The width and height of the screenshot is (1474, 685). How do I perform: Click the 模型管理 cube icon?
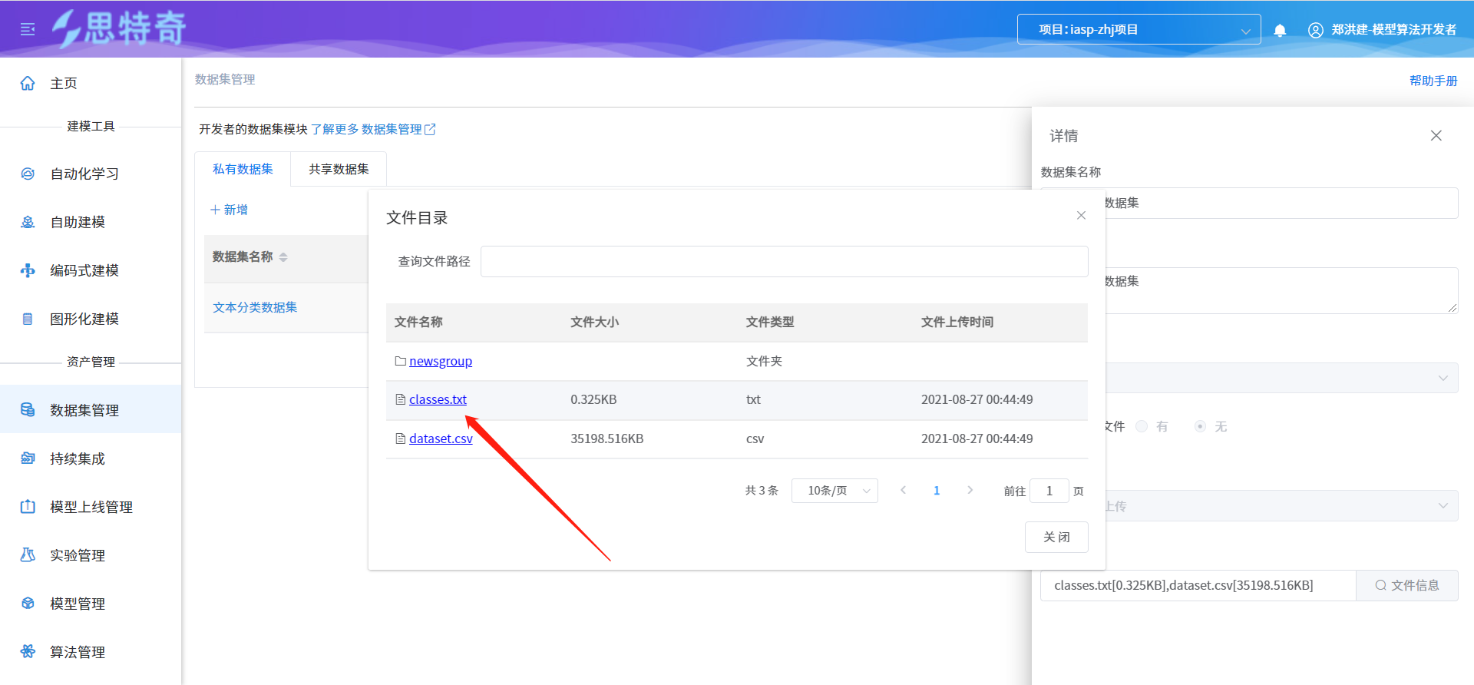coord(28,604)
